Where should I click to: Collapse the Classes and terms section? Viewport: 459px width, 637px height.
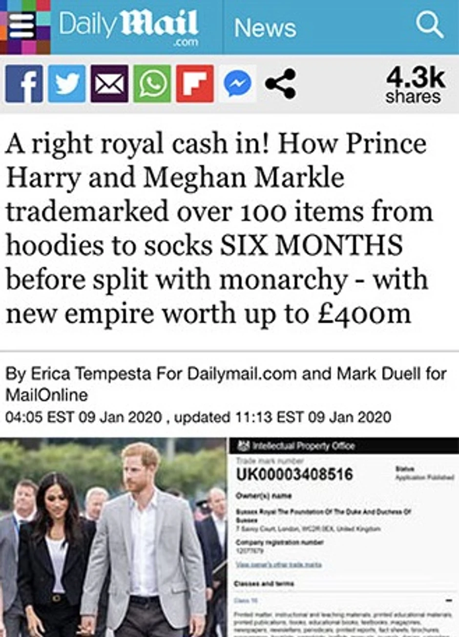click(x=448, y=600)
